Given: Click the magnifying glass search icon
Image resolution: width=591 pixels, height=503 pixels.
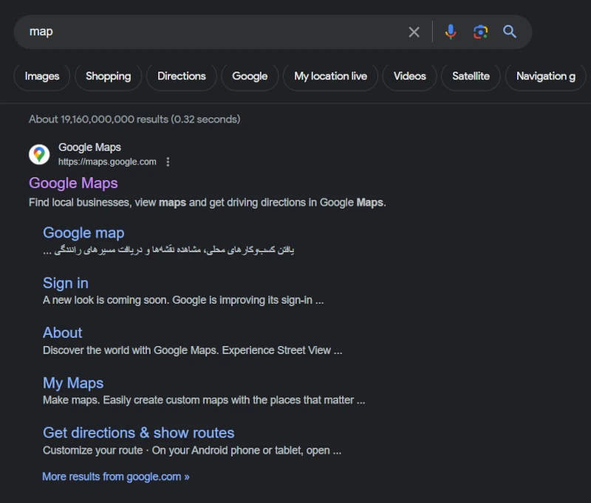Looking at the screenshot, I should (510, 32).
